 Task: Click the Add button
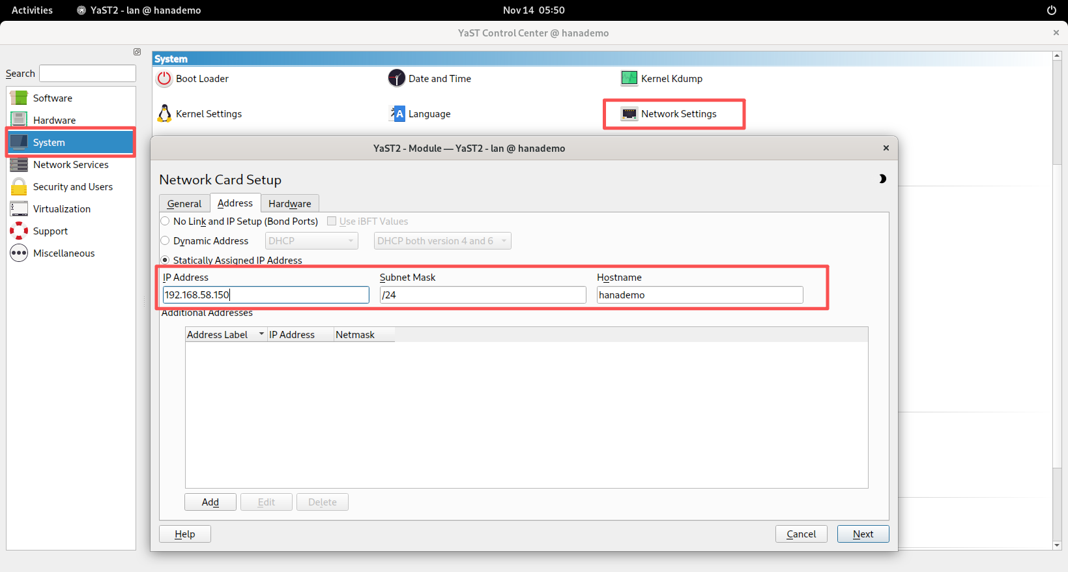pyautogui.click(x=210, y=502)
